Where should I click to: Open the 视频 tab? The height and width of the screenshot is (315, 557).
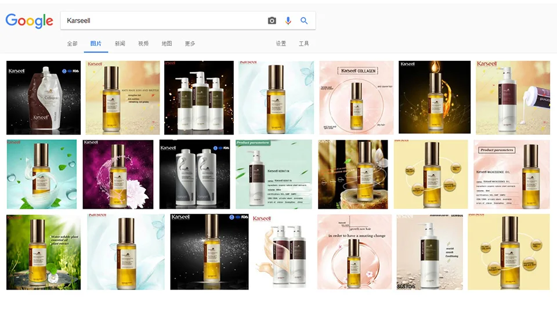click(x=143, y=44)
